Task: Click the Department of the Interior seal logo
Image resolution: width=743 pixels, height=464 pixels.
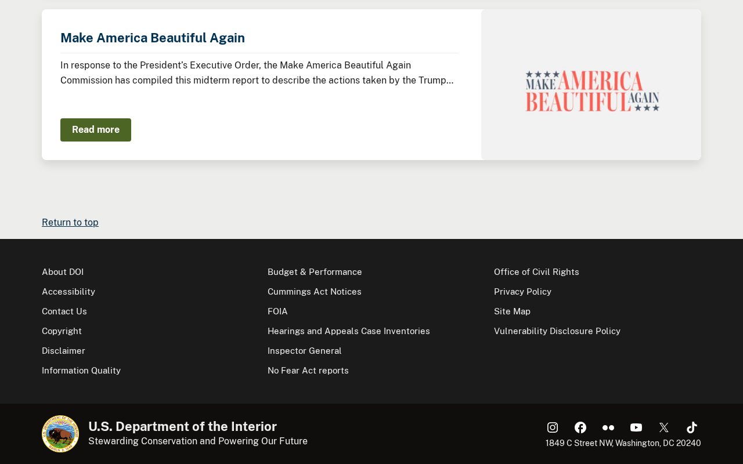Action: (x=60, y=434)
